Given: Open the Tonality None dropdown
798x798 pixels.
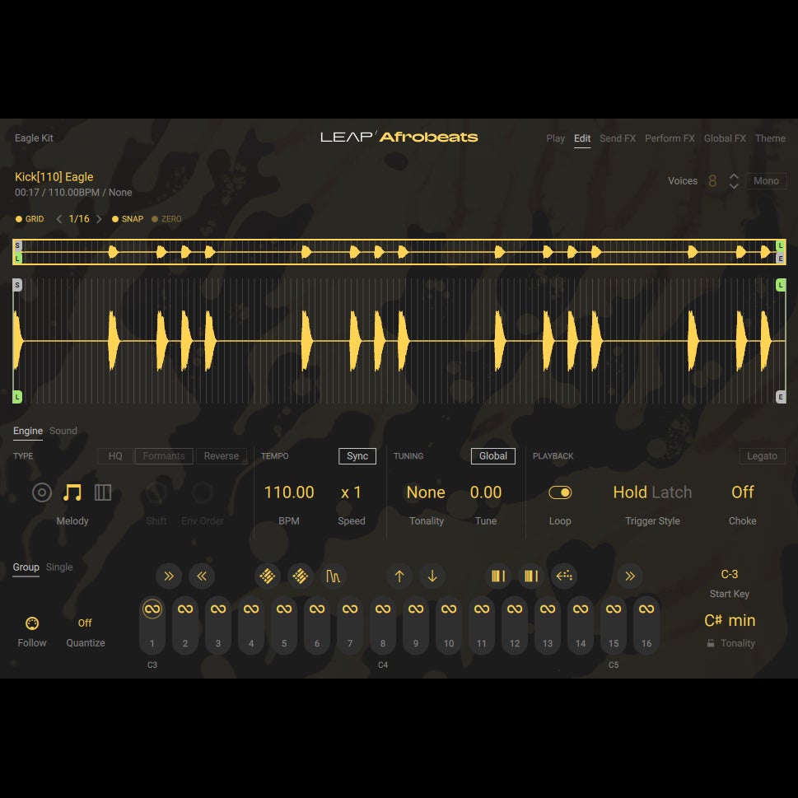Looking at the screenshot, I should (x=426, y=492).
